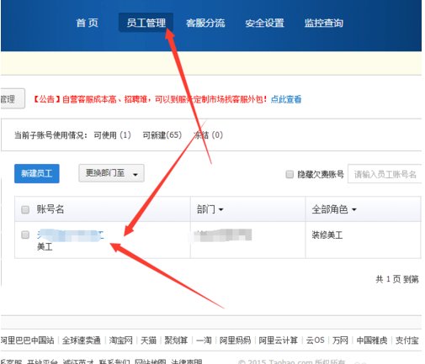Focus the 请输入员工账号名 search field
Viewport: 425px width, 364px height.
point(385,174)
